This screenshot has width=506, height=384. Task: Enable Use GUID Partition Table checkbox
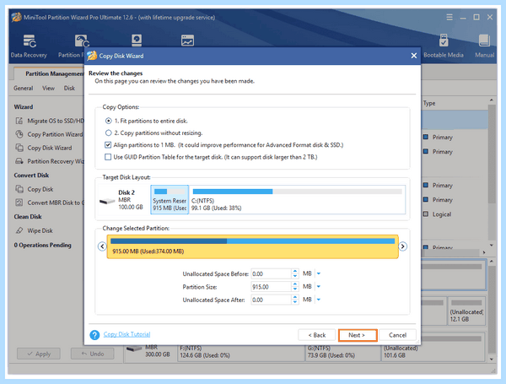pos(108,157)
